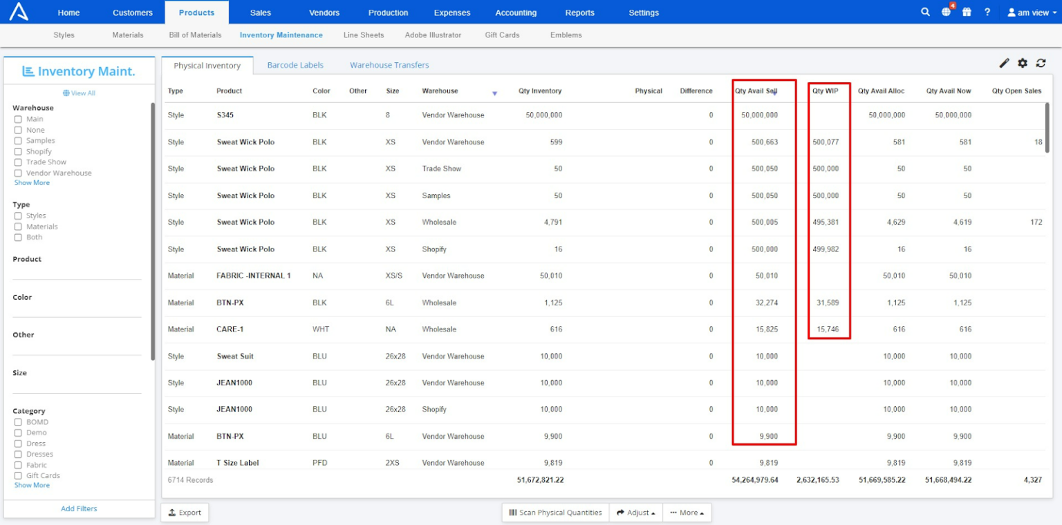Open grid settings gear icon

click(x=1023, y=64)
